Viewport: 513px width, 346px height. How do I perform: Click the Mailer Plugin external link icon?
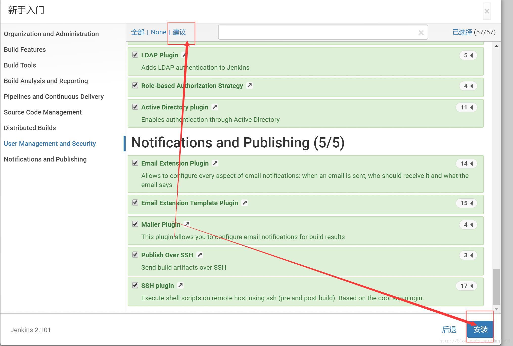(x=186, y=224)
